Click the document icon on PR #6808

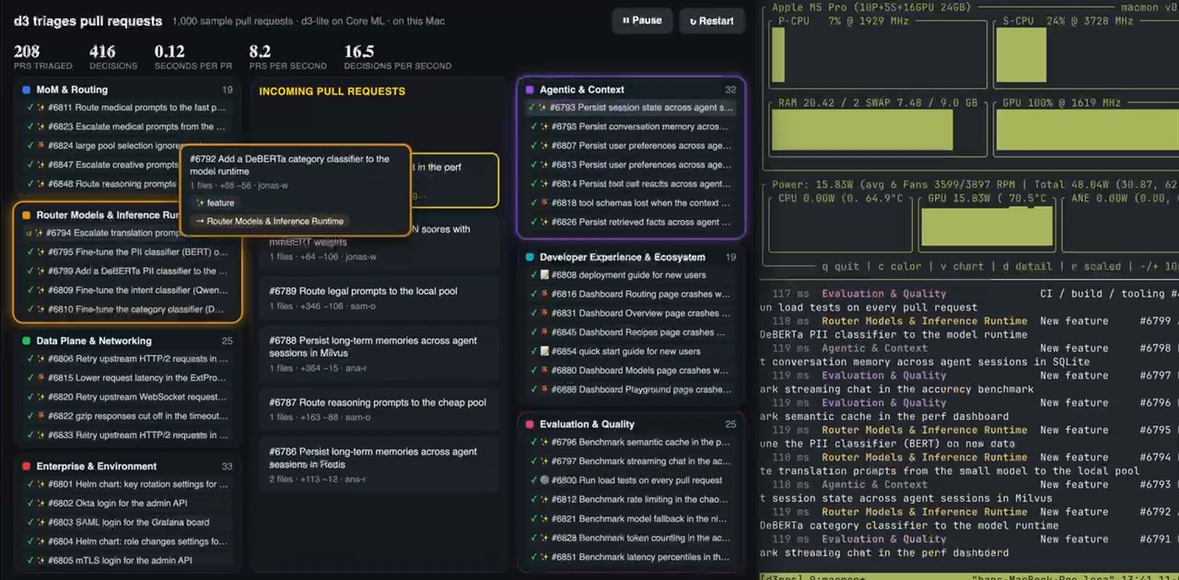tap(544, 275)
